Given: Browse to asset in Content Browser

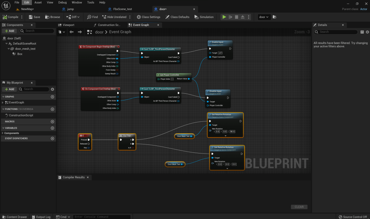Looking at the screenshot, I should coord(52,17).
